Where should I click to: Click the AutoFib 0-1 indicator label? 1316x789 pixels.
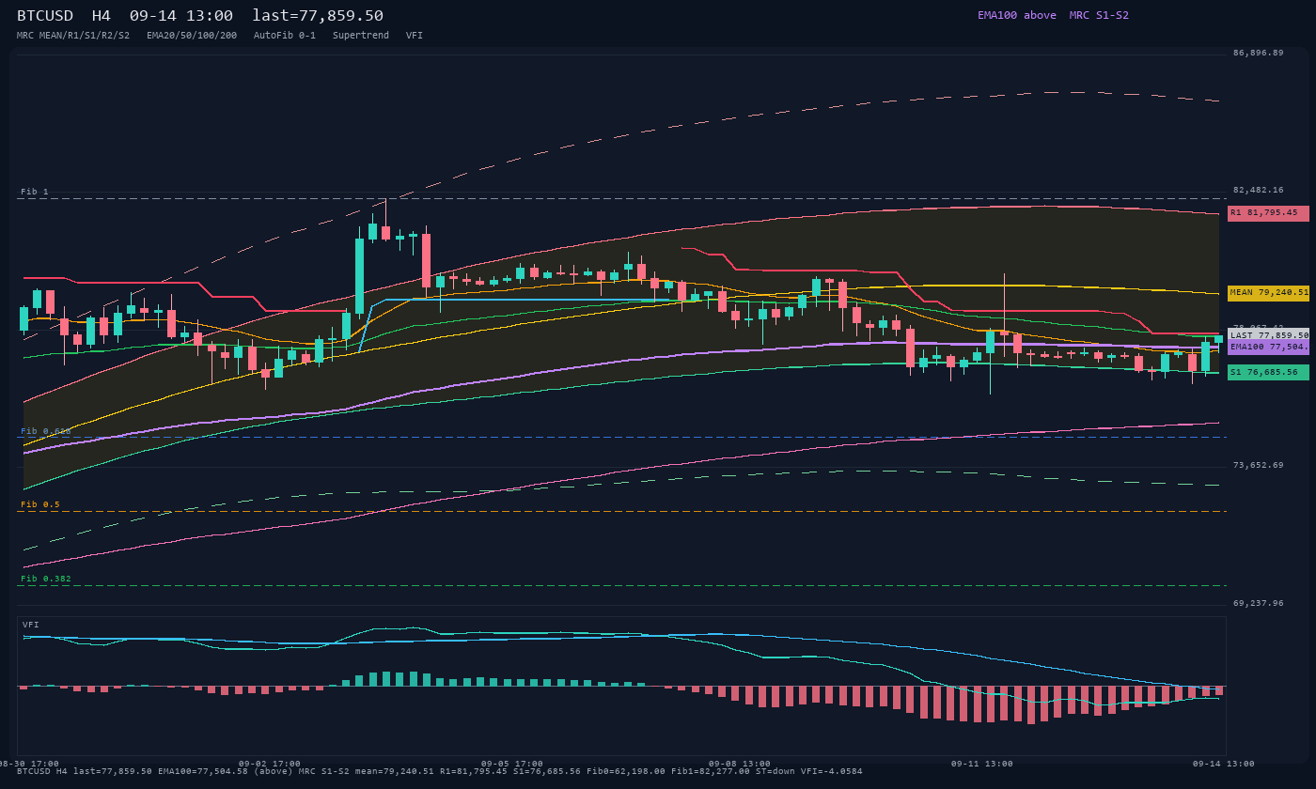point(285,36)
